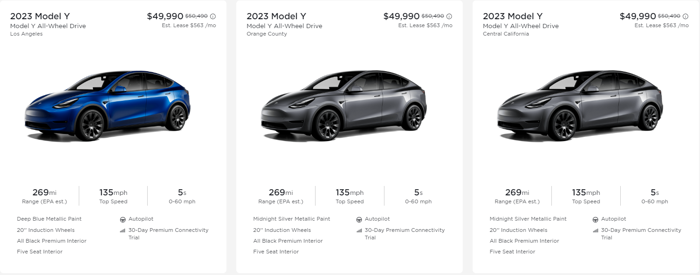This screenshot has width=700, height=275.
Task: Select the $49,990 price on the Orange County card
Action: tap(401, 15)
